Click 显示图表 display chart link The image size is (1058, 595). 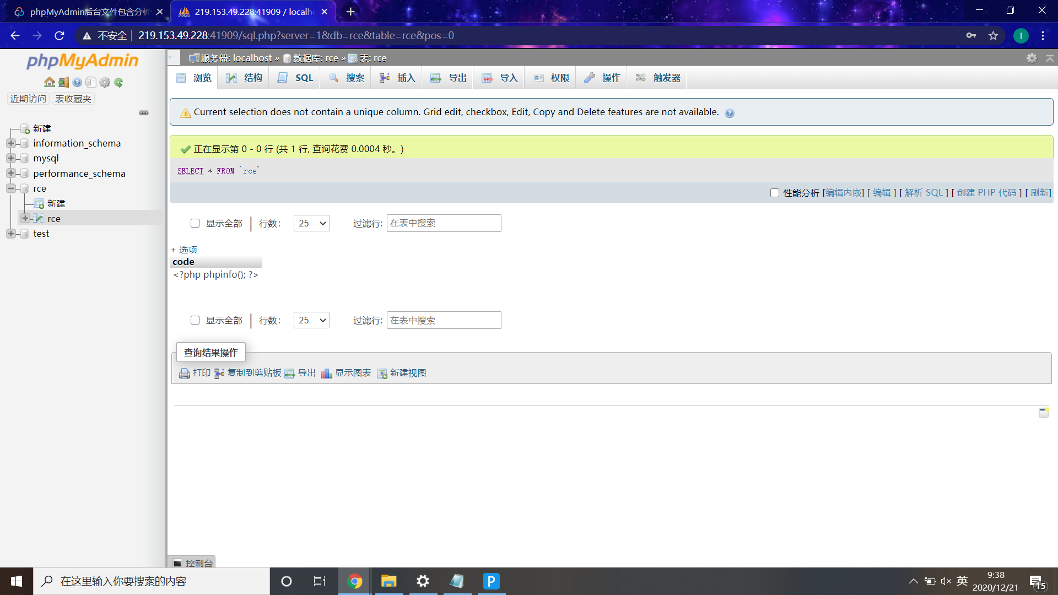click(x=353, y=373)
